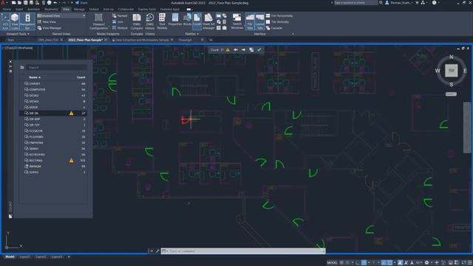
Task: Click the TOP face of ViewCube
Action: click(x=452, y=71)
